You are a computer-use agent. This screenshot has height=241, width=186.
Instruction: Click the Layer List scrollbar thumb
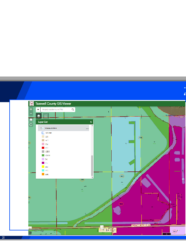click(92, 165)
